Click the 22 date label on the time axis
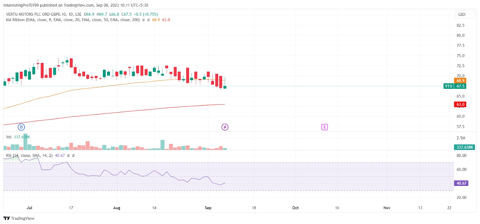The width and height of the screenshot is (480, 224). click(449, 208)
